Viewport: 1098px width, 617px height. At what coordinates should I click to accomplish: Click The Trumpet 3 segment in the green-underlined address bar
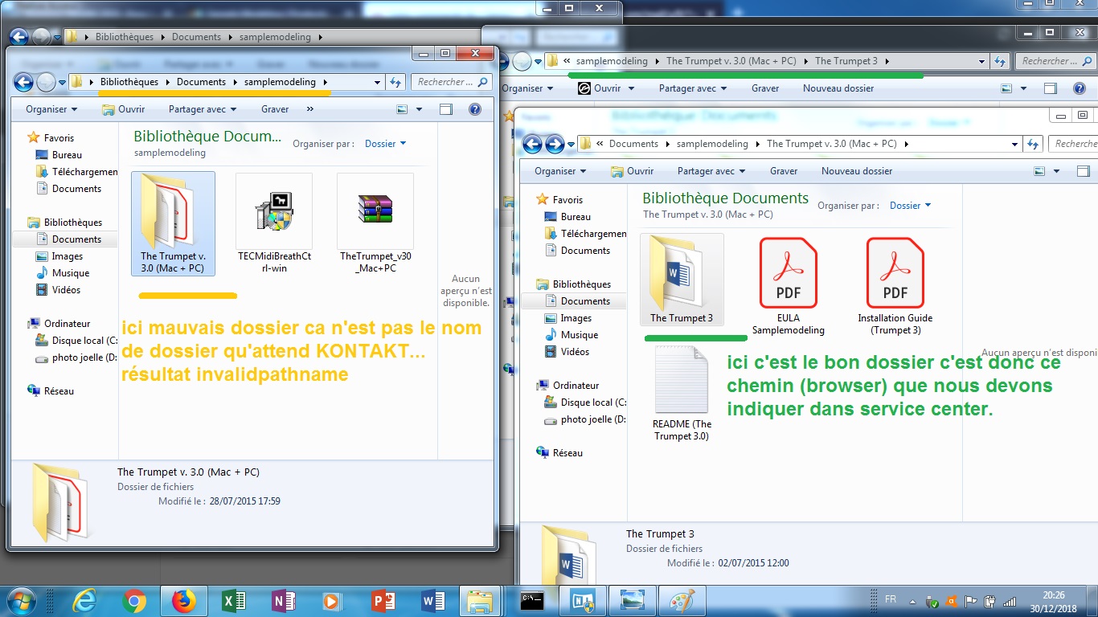[846, 61]
